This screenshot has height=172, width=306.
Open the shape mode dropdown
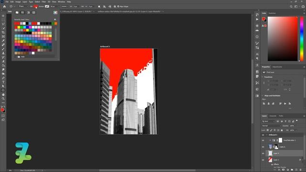point(23,6)
